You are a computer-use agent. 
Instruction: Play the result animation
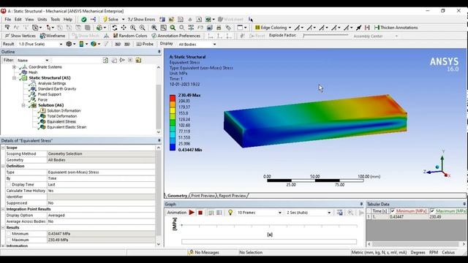tap(192, 213)
